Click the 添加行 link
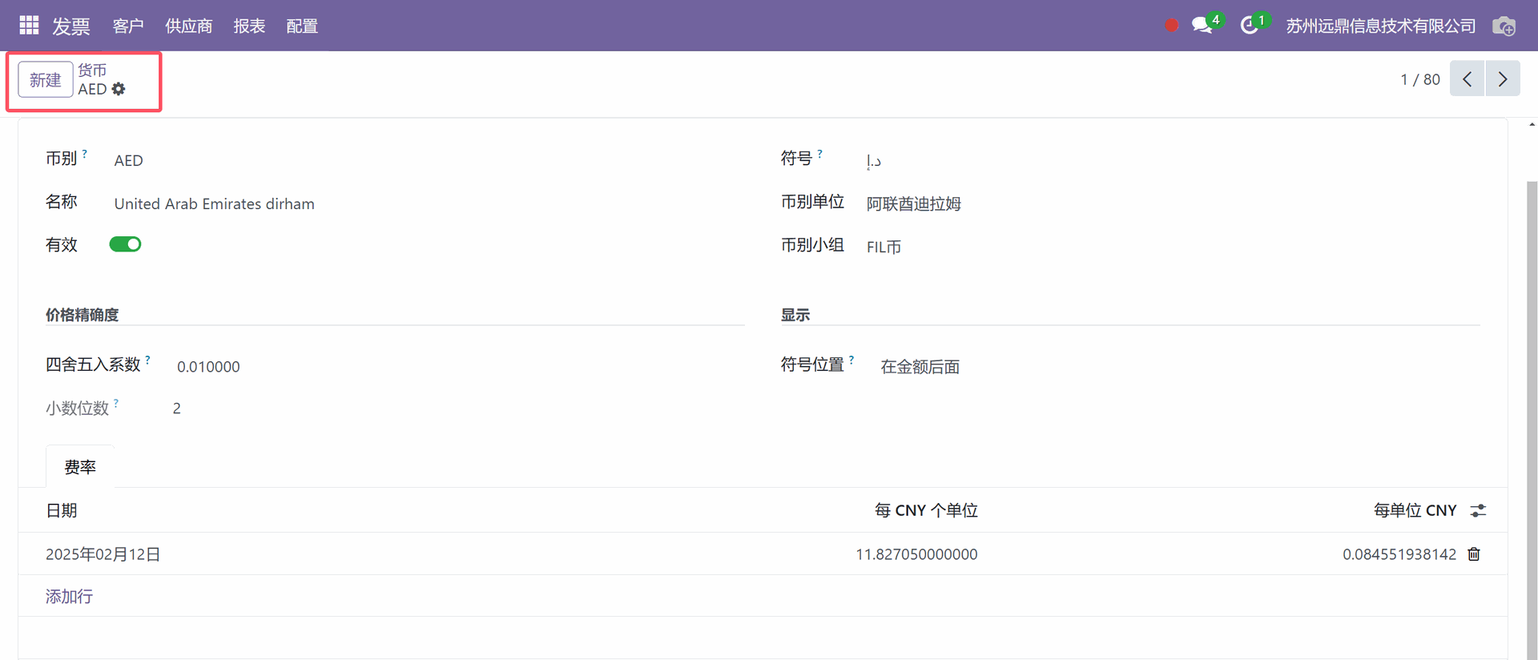1538x660 pixels. (69, 596)
